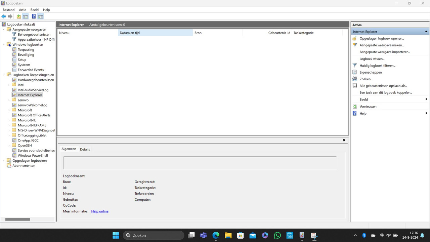This screenshot has height=242, width=430.
Task: Open Microsoft Edge from the taskbar
Action: 216,235
